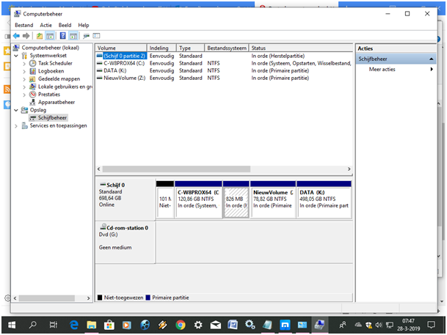
Task: Open the Beeld menu
Action: pos(65,25)
